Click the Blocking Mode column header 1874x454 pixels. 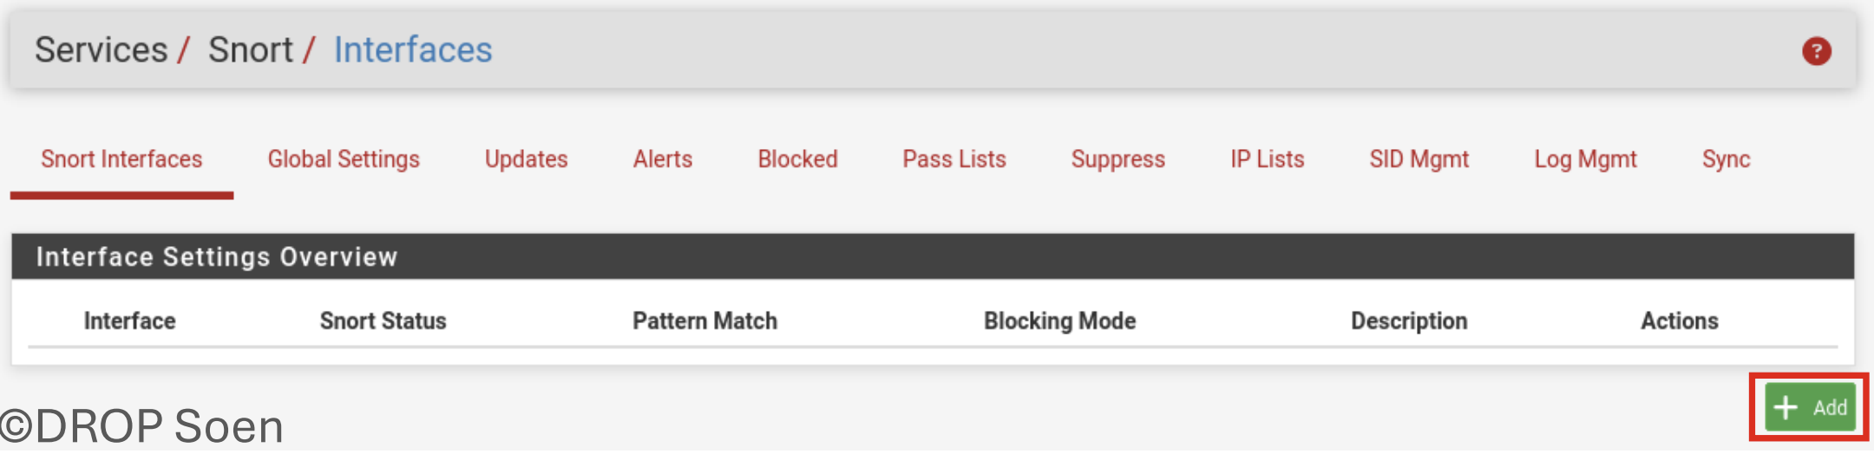tap(1059, 321)
